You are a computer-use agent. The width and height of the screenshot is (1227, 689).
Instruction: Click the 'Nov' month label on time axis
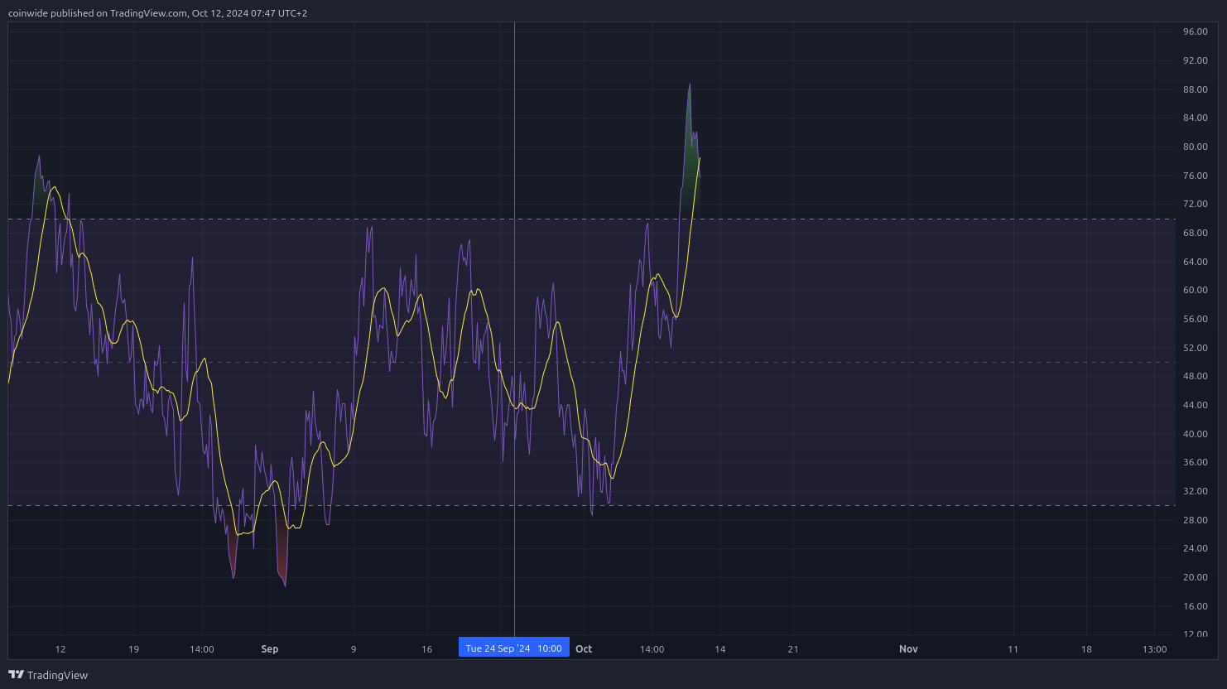pyautogui.click(x=908, y=649)
